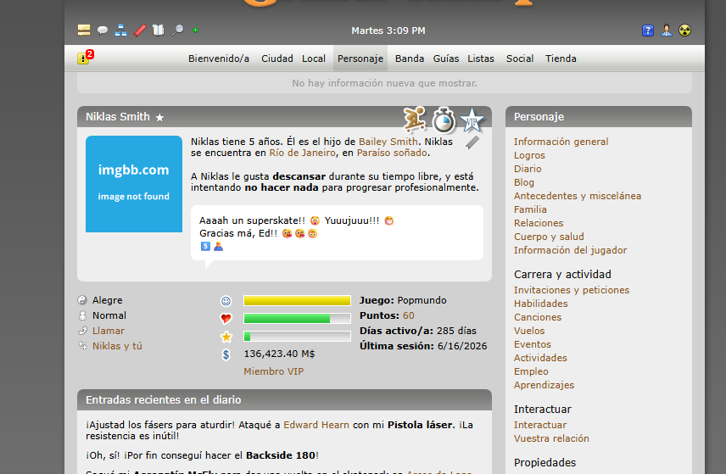Open the Miembro VIP link
This screenshot has width=726, height=474.
274,371
